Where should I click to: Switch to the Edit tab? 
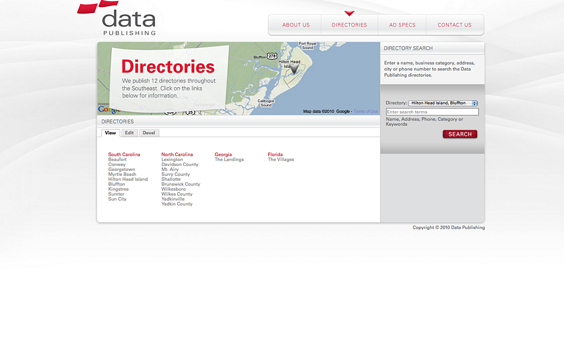(129, 133)
